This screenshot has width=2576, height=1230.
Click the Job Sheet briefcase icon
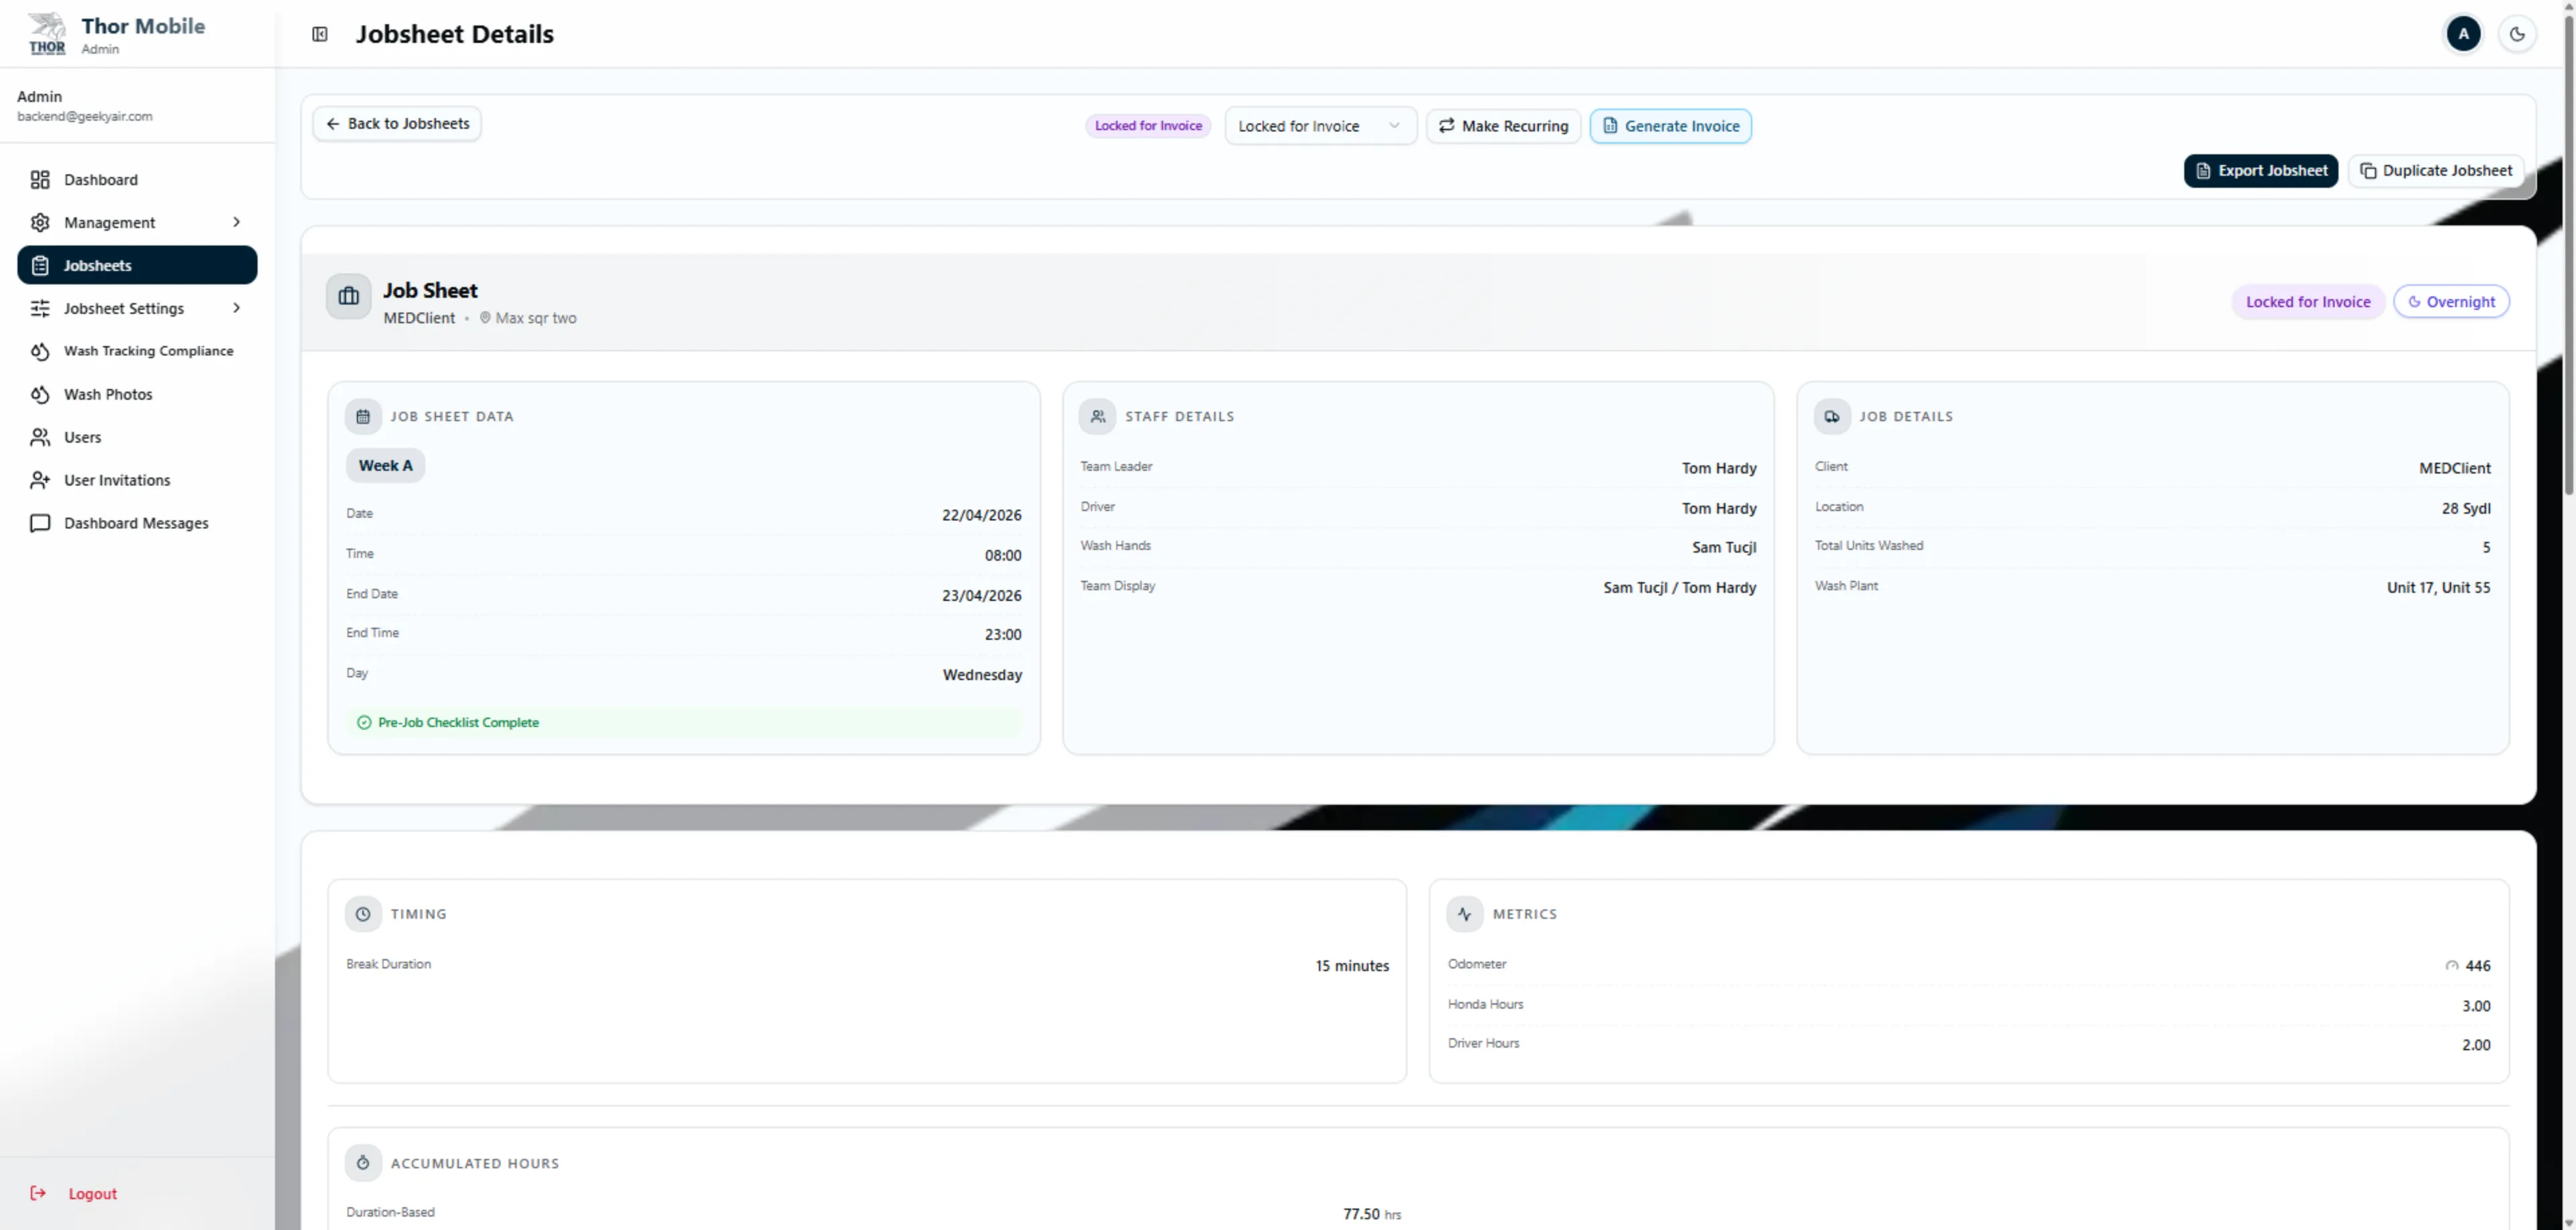point(348,297)
